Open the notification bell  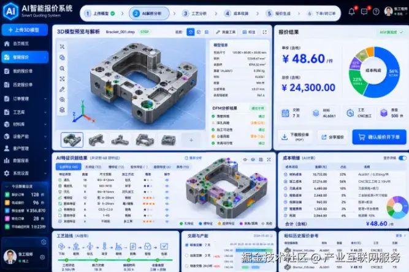pyautogui.click(x=351, y=12)
